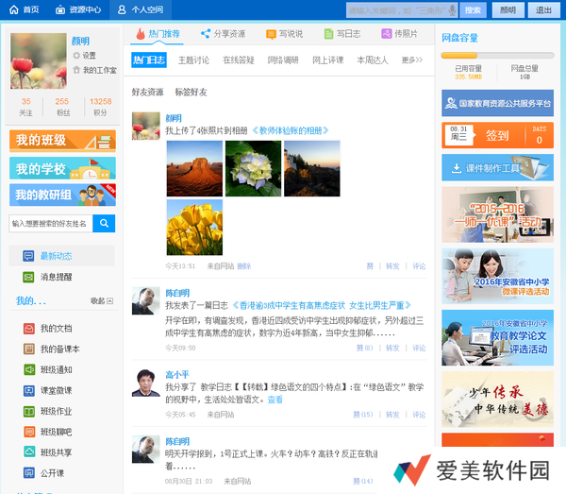
Task: Click the 搜索 button
Action: [473, 10]
